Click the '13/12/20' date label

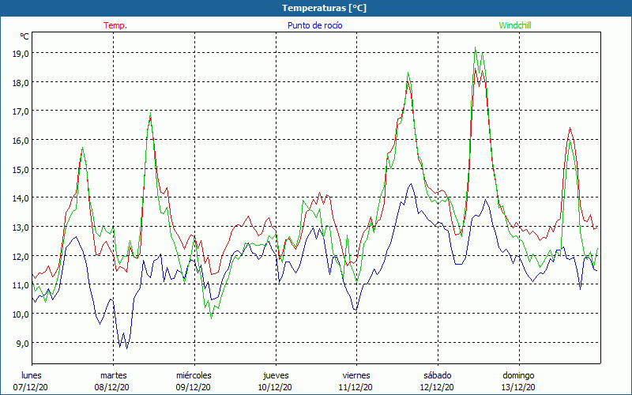point(518,387)
